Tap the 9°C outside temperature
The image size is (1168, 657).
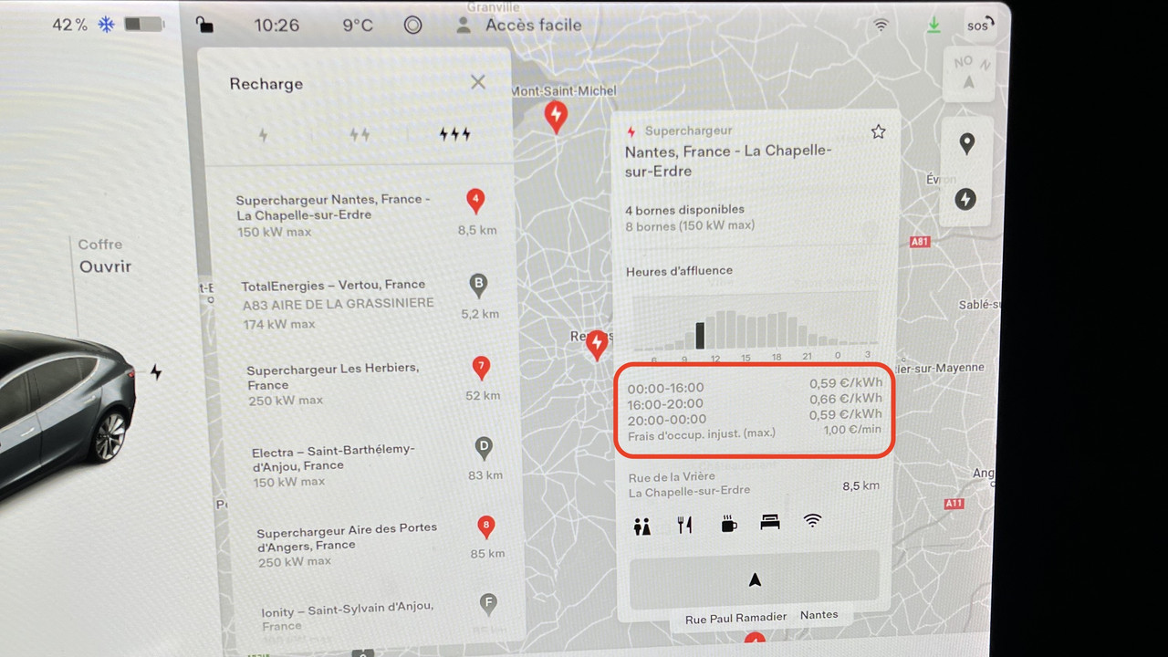click(x=358, y=25)
